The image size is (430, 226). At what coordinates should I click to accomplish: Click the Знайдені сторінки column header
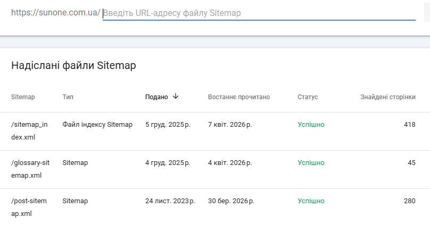click(387, 97)
